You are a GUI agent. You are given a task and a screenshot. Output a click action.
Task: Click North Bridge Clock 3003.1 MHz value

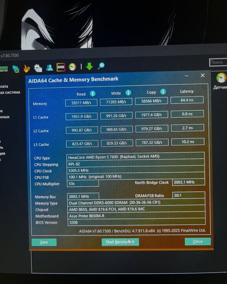point(188,182)
